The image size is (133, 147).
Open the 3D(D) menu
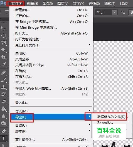point(124,4)
